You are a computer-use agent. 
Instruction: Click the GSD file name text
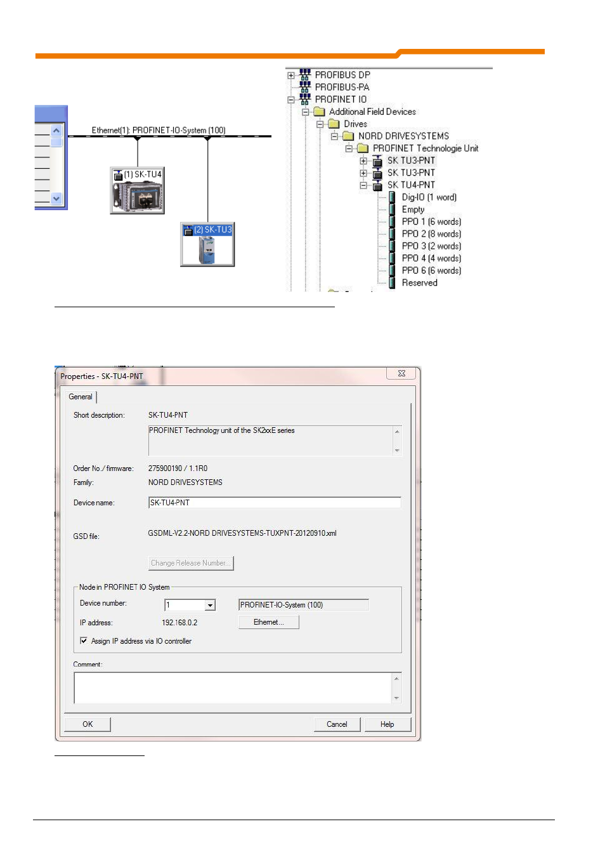(242, 533)
